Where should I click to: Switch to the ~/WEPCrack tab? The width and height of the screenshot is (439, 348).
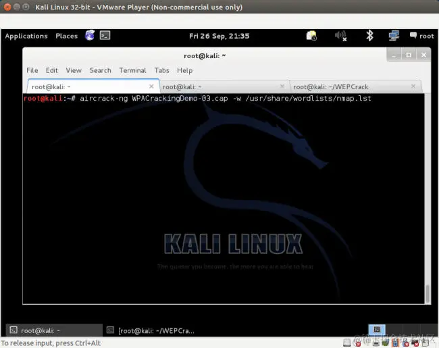tap(355, 87)
